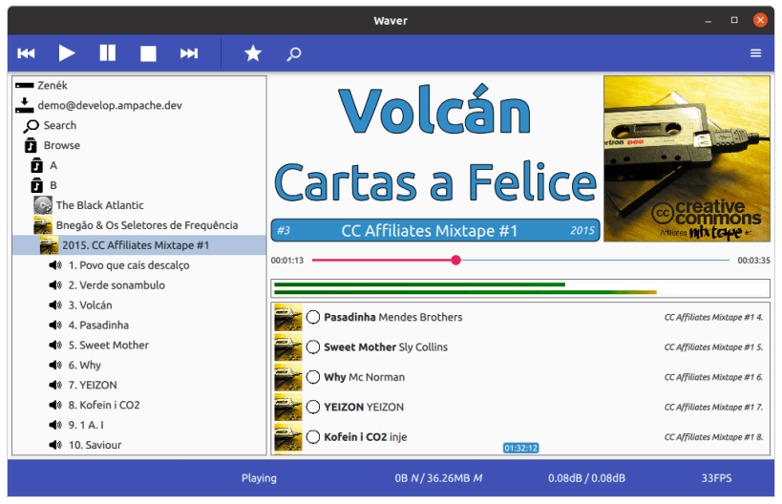
Task: Click the cassette album cover art
Action: (687, 158)
